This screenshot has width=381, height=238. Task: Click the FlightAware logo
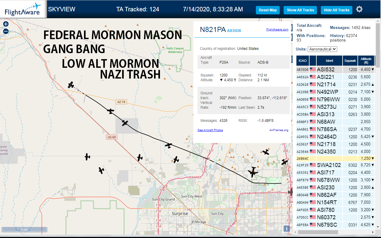click(23, 9)
